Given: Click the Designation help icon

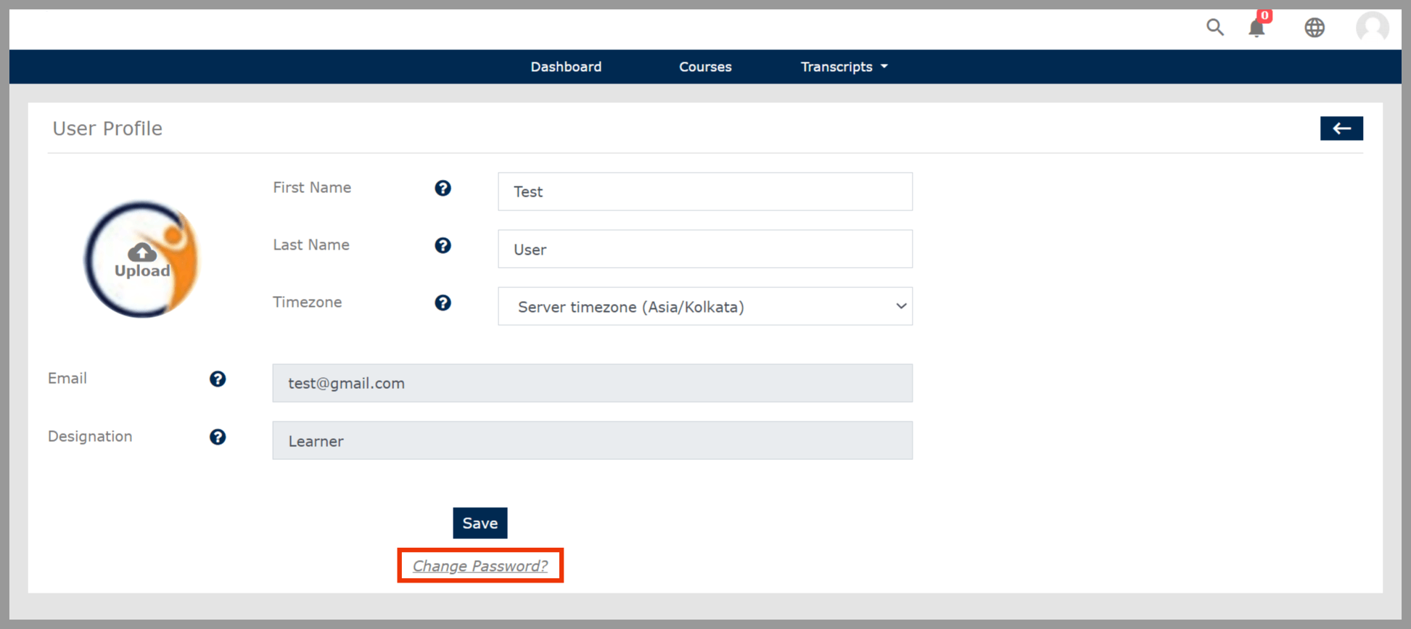Looking at the screenshot, I should coord(218,437).
